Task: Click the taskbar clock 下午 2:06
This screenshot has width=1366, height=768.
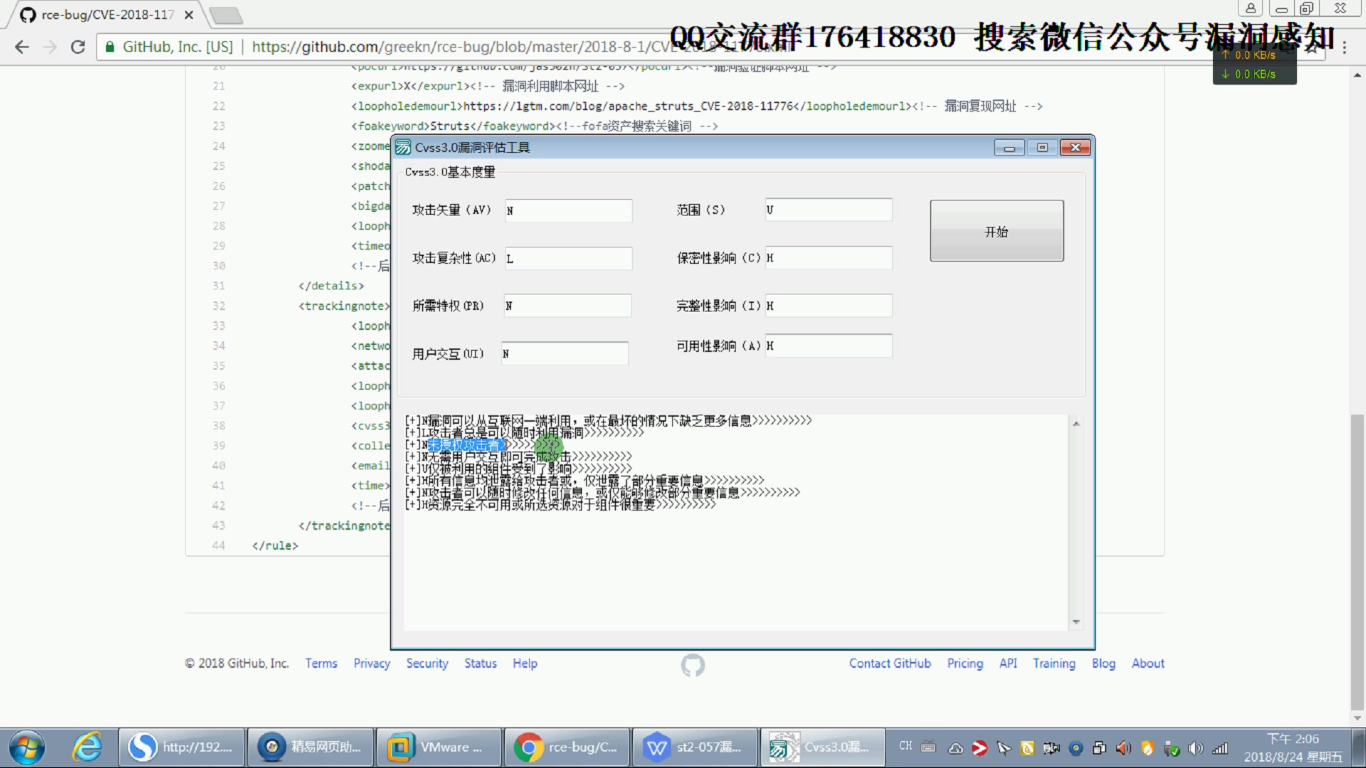Action: click(x=1293, y=739)
